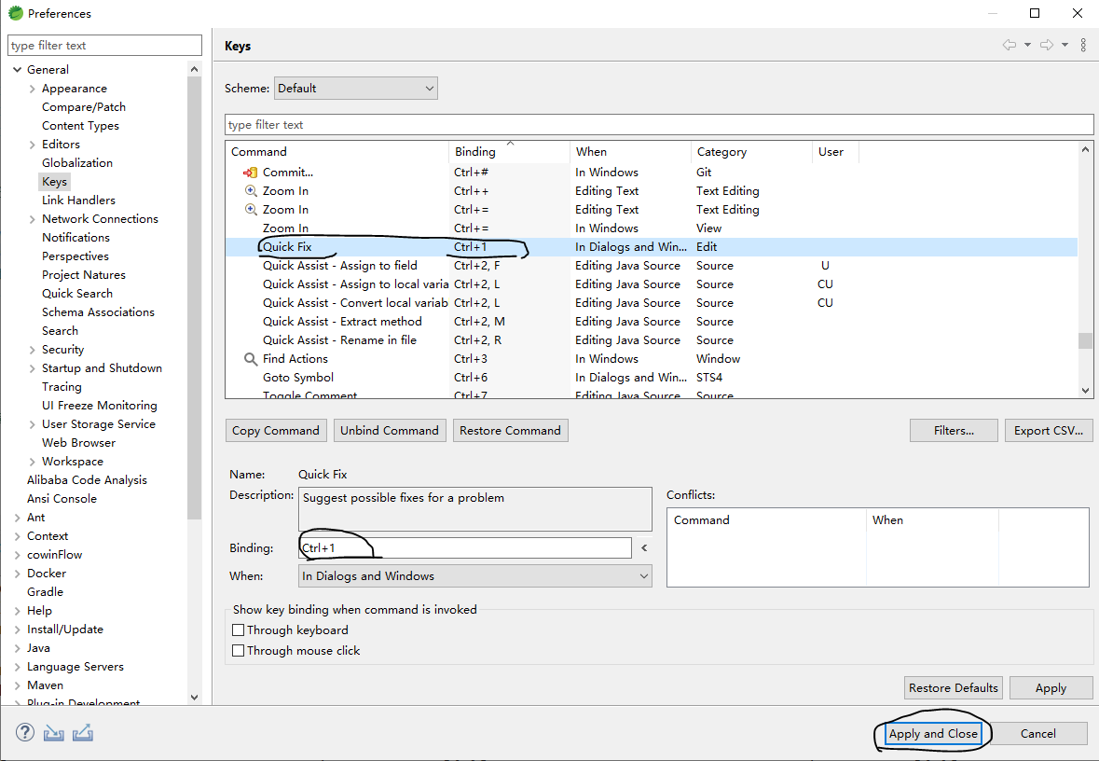Expand the Docker tree node
The width and height of the screenshot is (1099, 761).
pos(18,574)
